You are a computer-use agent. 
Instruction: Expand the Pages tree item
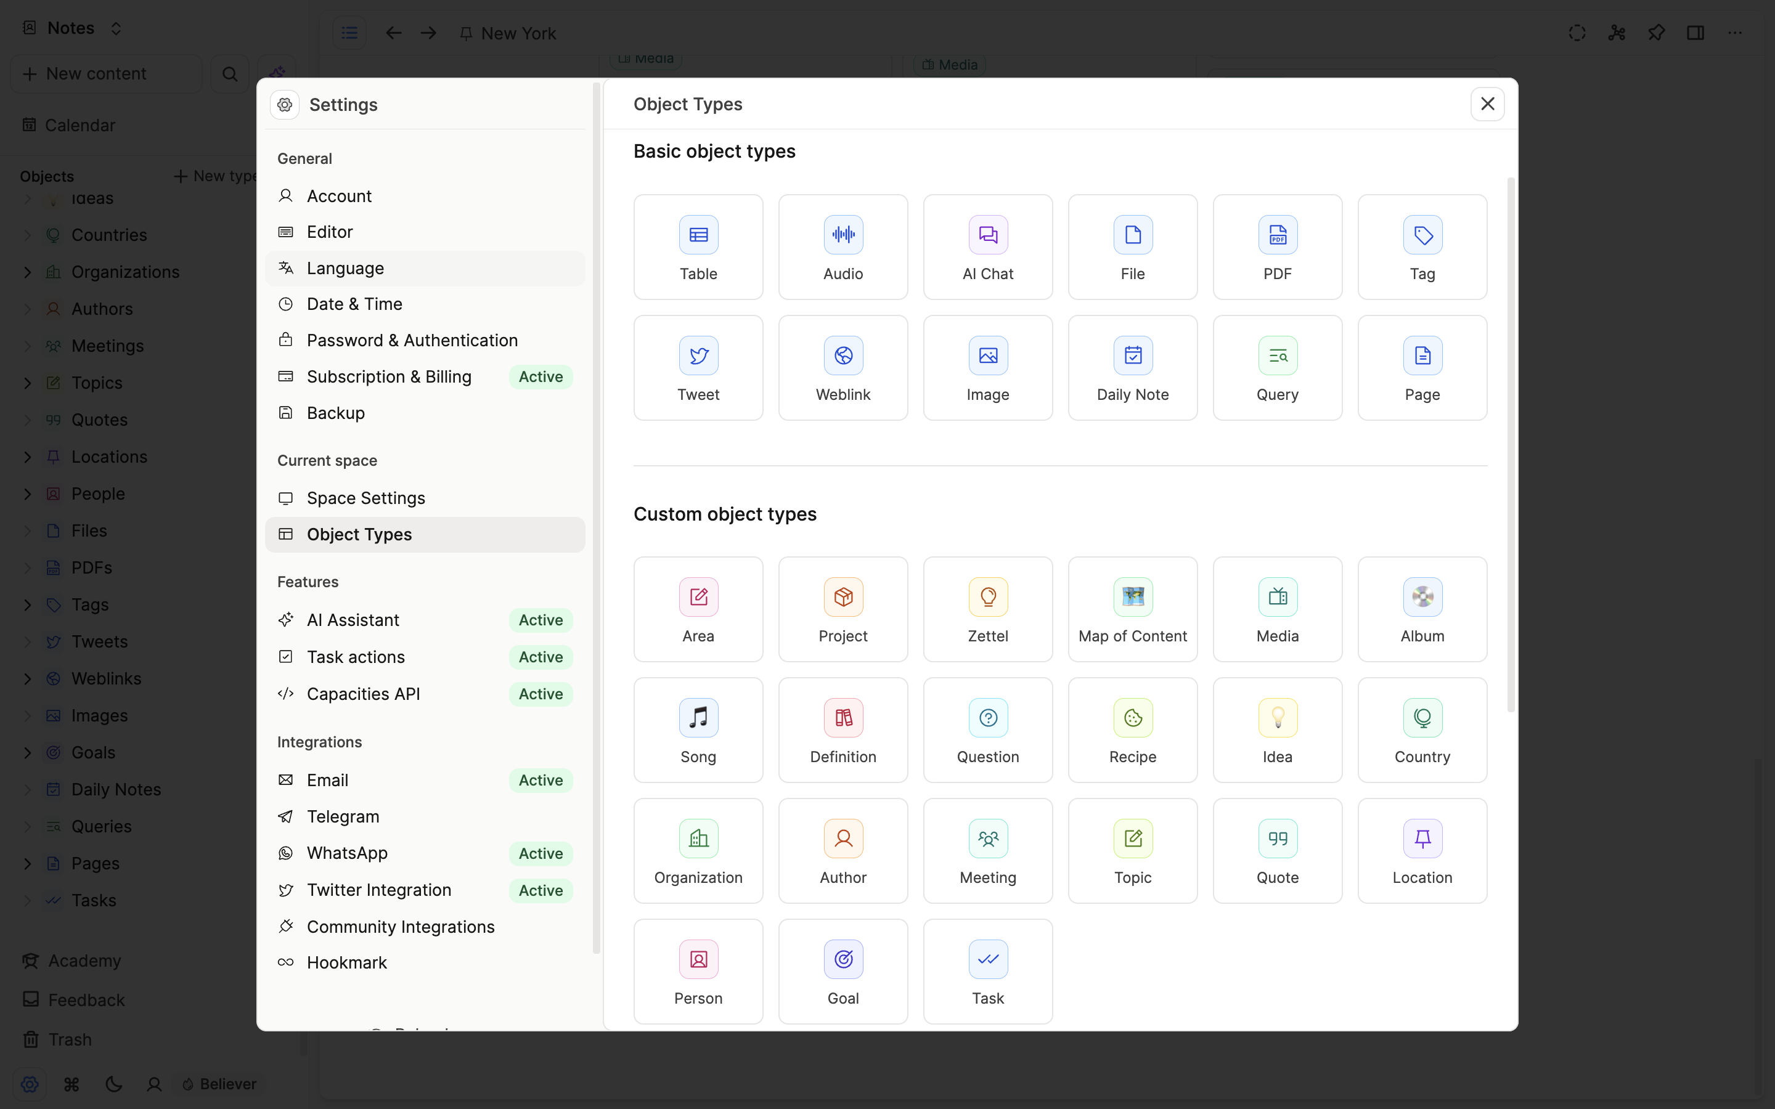pos(28,863)
